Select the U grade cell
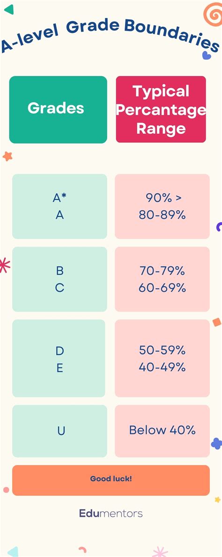The image size is (222, 557). (59, 431)
